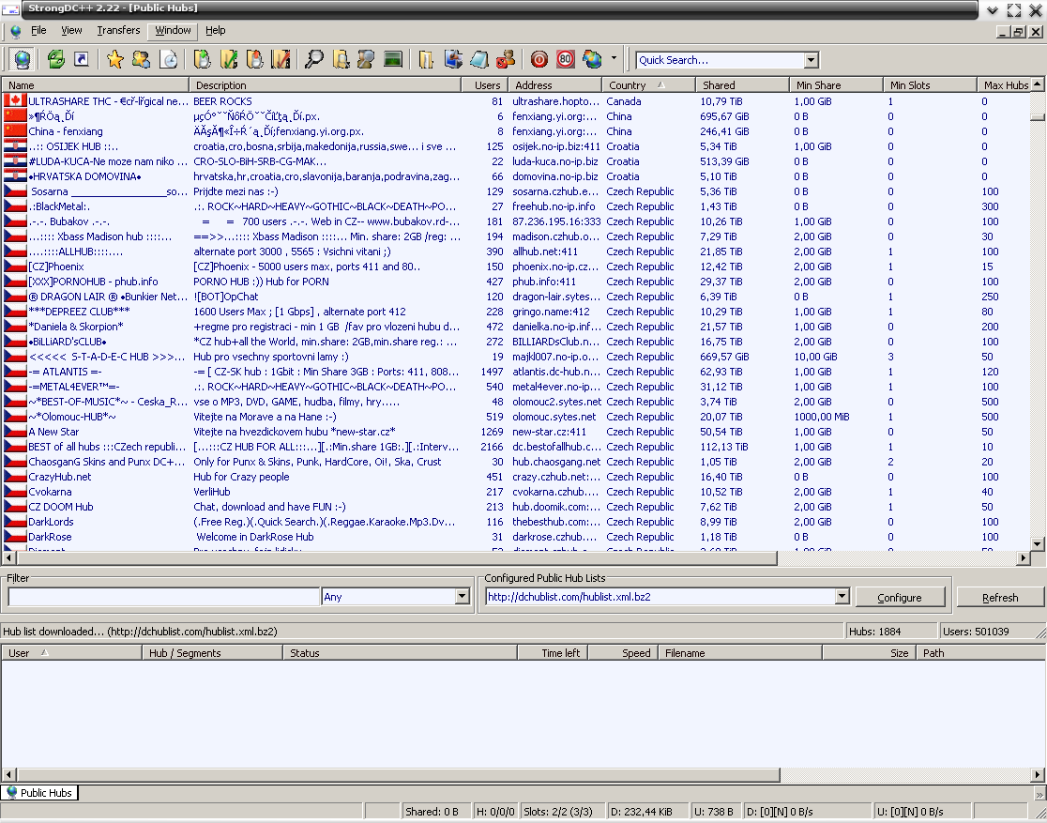
Task: Open Recent Hubs clock page icon
Action: [x=168, y=60]
